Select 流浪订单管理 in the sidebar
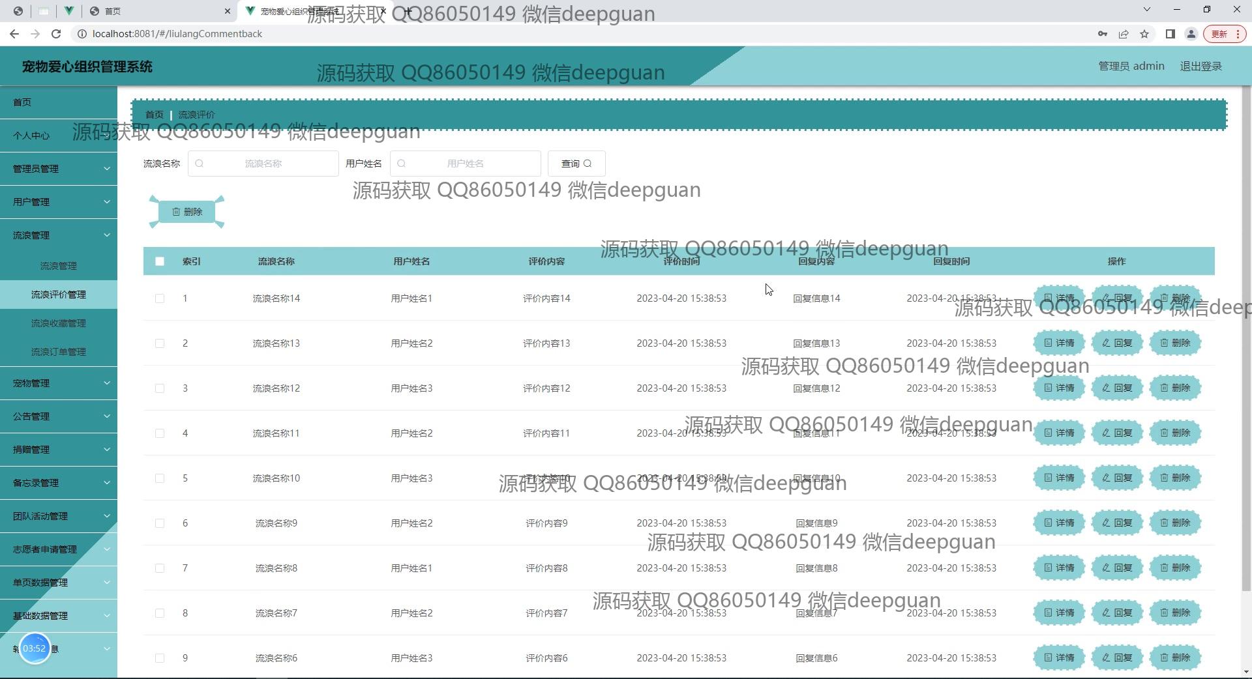 (x=59, y=352)
